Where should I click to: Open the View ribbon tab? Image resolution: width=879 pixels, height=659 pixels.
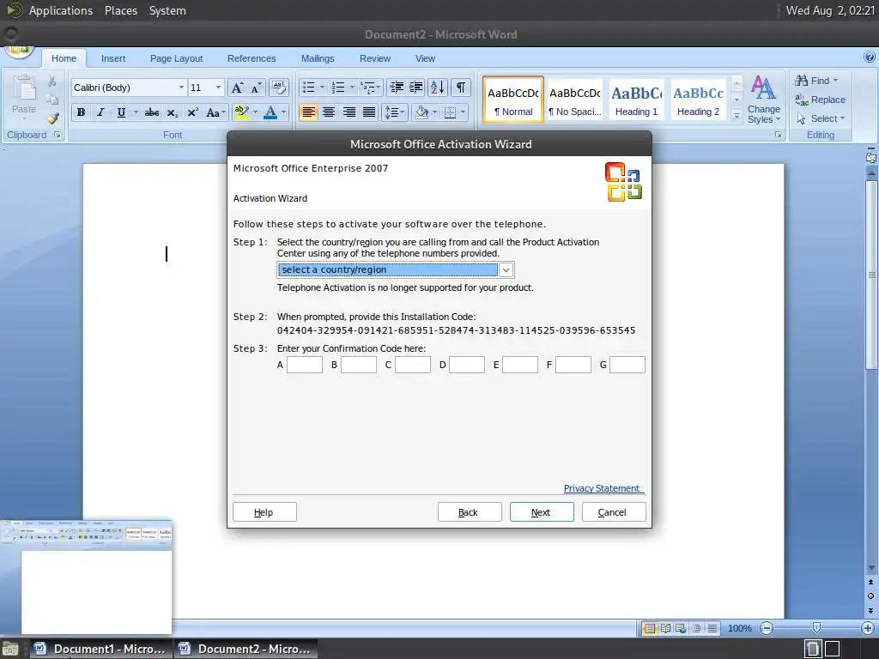(x=425, y=58)
